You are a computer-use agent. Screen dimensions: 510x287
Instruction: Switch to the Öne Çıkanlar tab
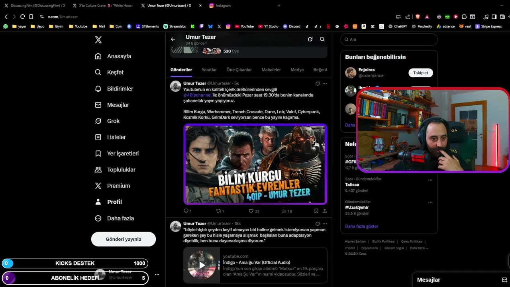click(x=239, y=70)
